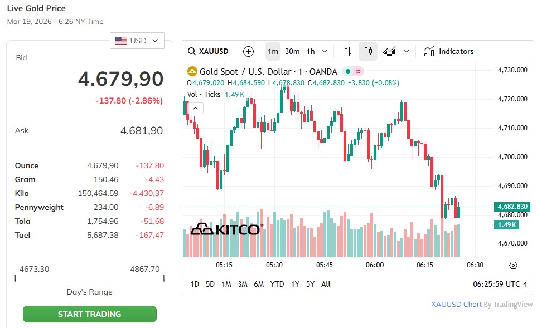Expand the time interval dropdown chevron
The width and height of the screenshot is (537, 328).
click(x=325, y=51)
